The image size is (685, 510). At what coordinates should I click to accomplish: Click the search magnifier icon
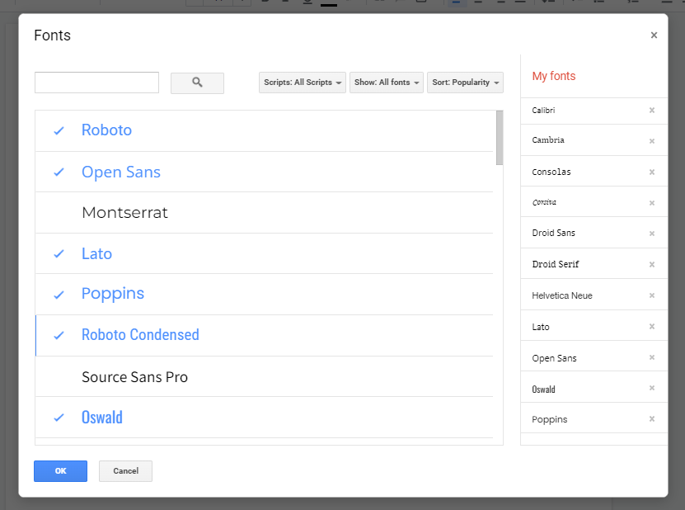point(197,83)
